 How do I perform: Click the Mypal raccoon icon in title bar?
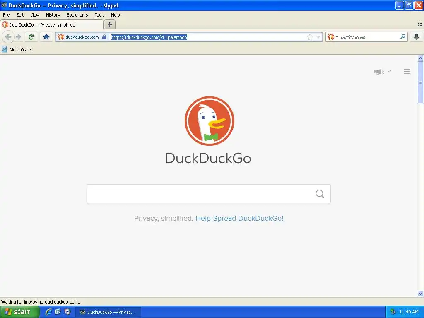tap(4, 5)
